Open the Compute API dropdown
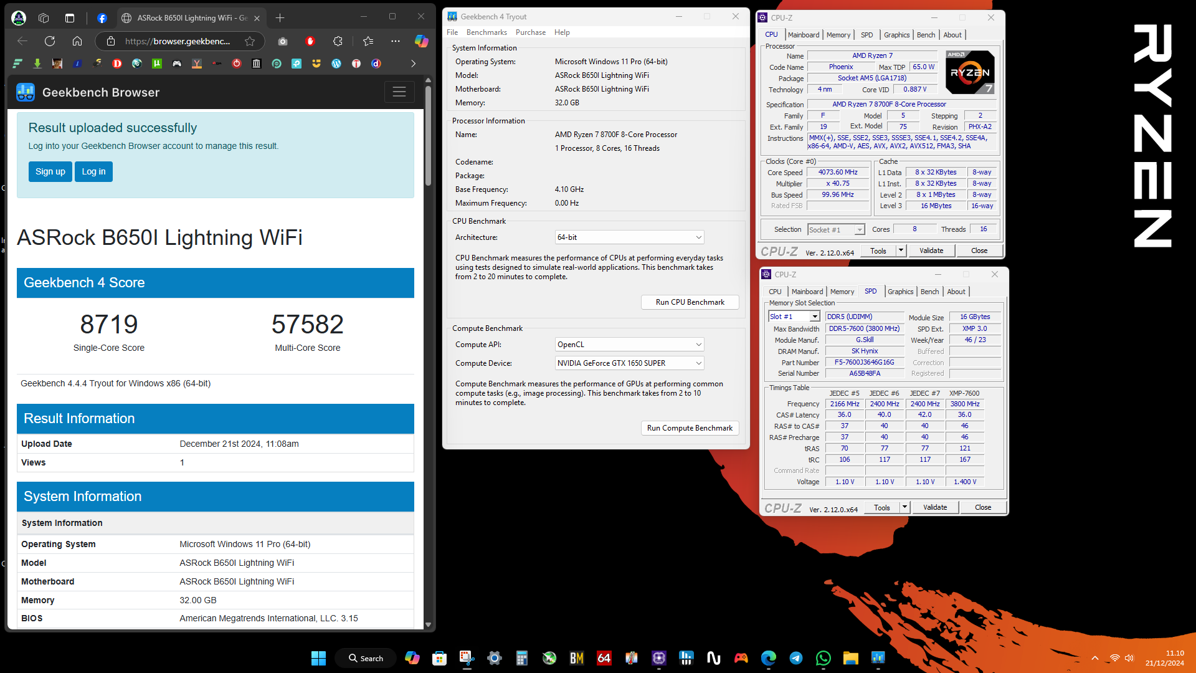Image resolution: width=1196 pixels, height=673 pixels. point(630,345)
